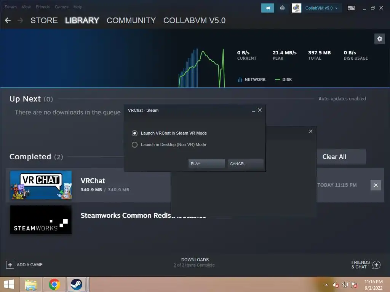390x292 pixels.
Task: Switch to Big Picture mode icon
Action: (x=351, y=8)
